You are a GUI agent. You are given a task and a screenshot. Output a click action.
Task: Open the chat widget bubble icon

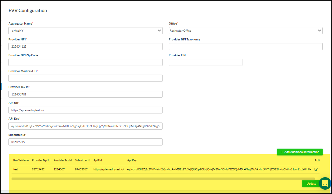(x=325, y=183)
